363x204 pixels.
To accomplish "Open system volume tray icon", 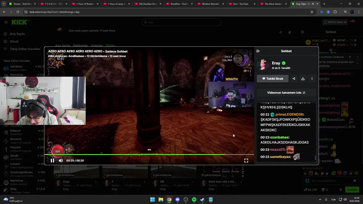I will coord(345,199).
